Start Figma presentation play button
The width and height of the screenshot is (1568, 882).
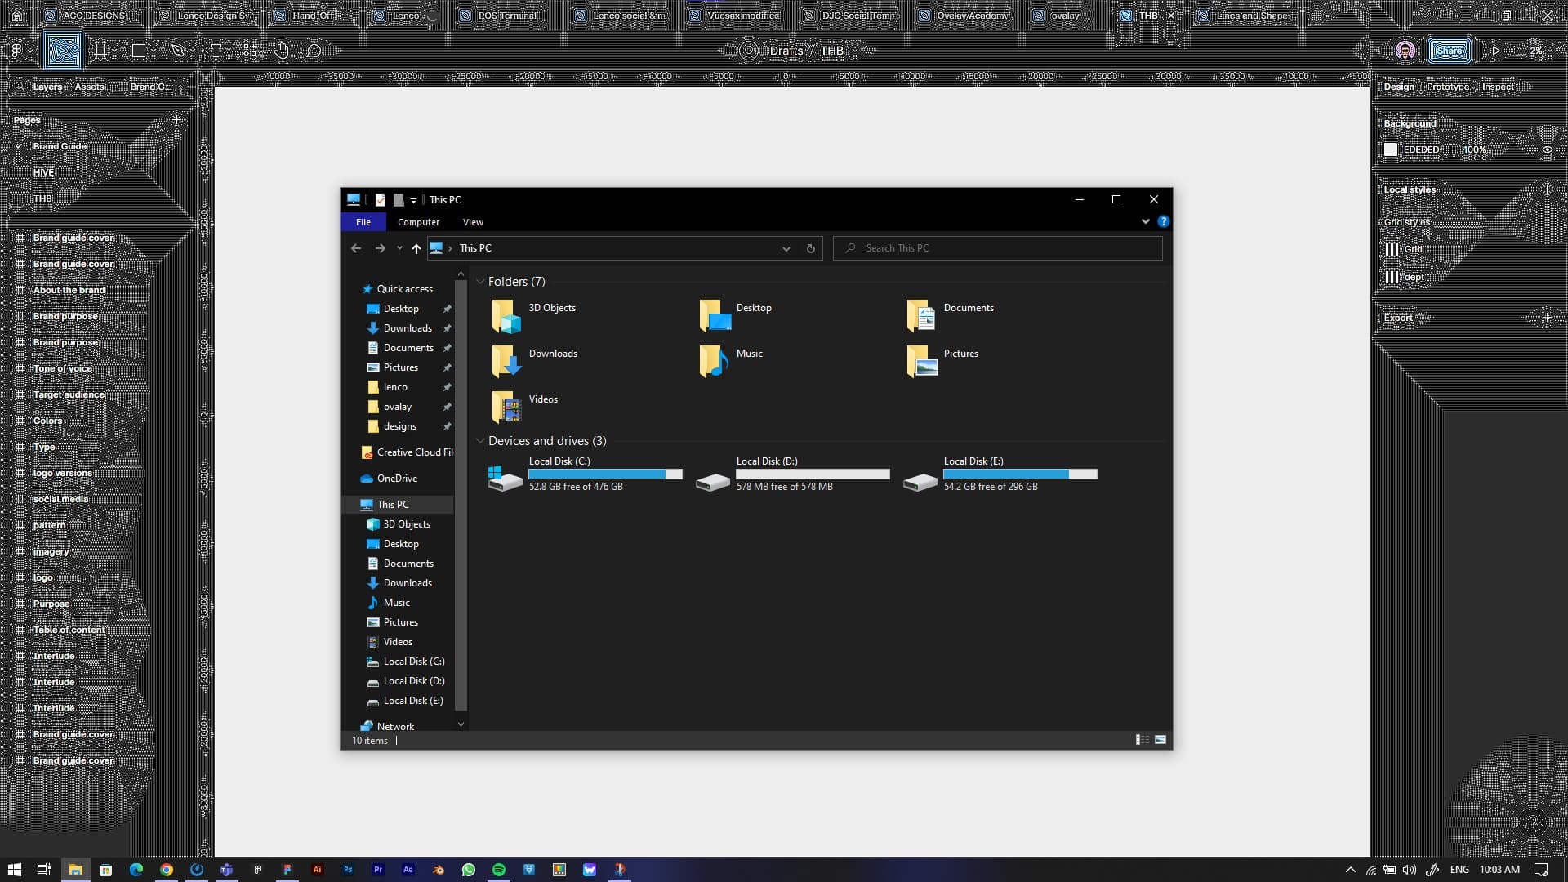(1496, 51)
